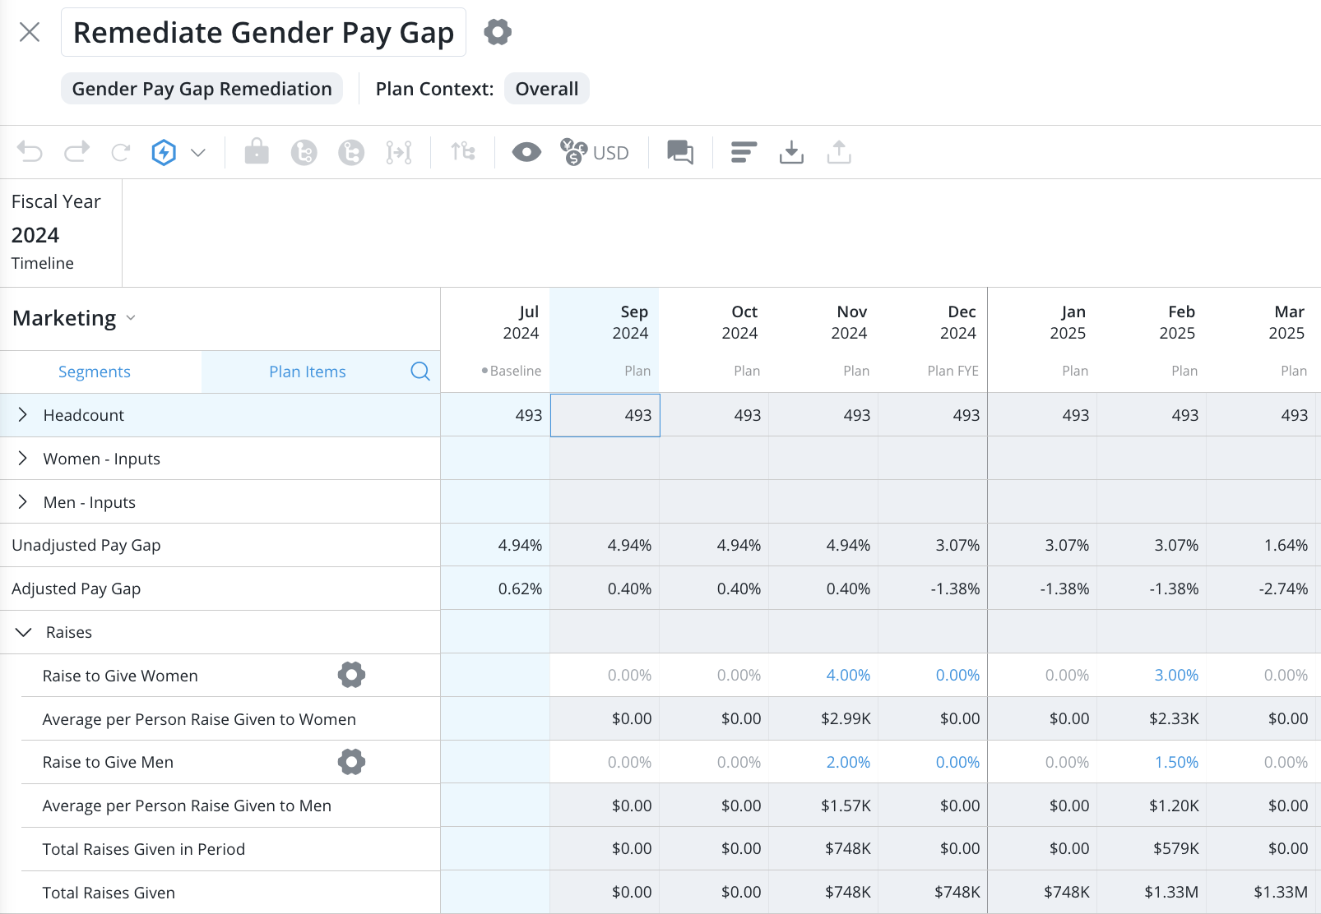
Task: Click the hierarchy up-arrow icon
Action: [463, 151]
